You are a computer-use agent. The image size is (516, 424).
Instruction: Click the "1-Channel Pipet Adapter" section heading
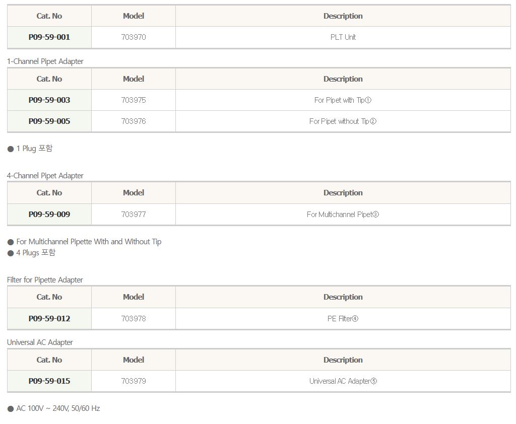(45, 61)
